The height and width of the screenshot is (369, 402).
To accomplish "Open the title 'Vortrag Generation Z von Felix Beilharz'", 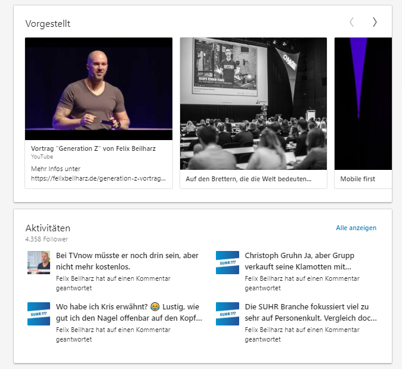I will pyautogui.click(x=93, y=148).
